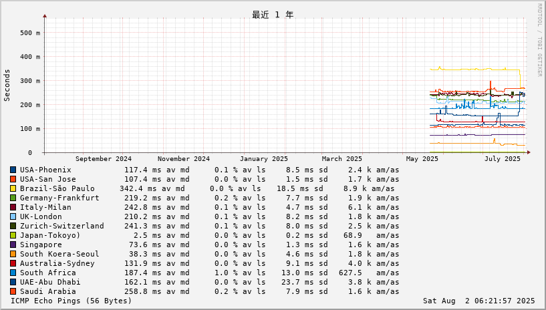546x310 pixels.
Task: Click the 100 m y-axis tick label
Action: (x=30, y=129)
